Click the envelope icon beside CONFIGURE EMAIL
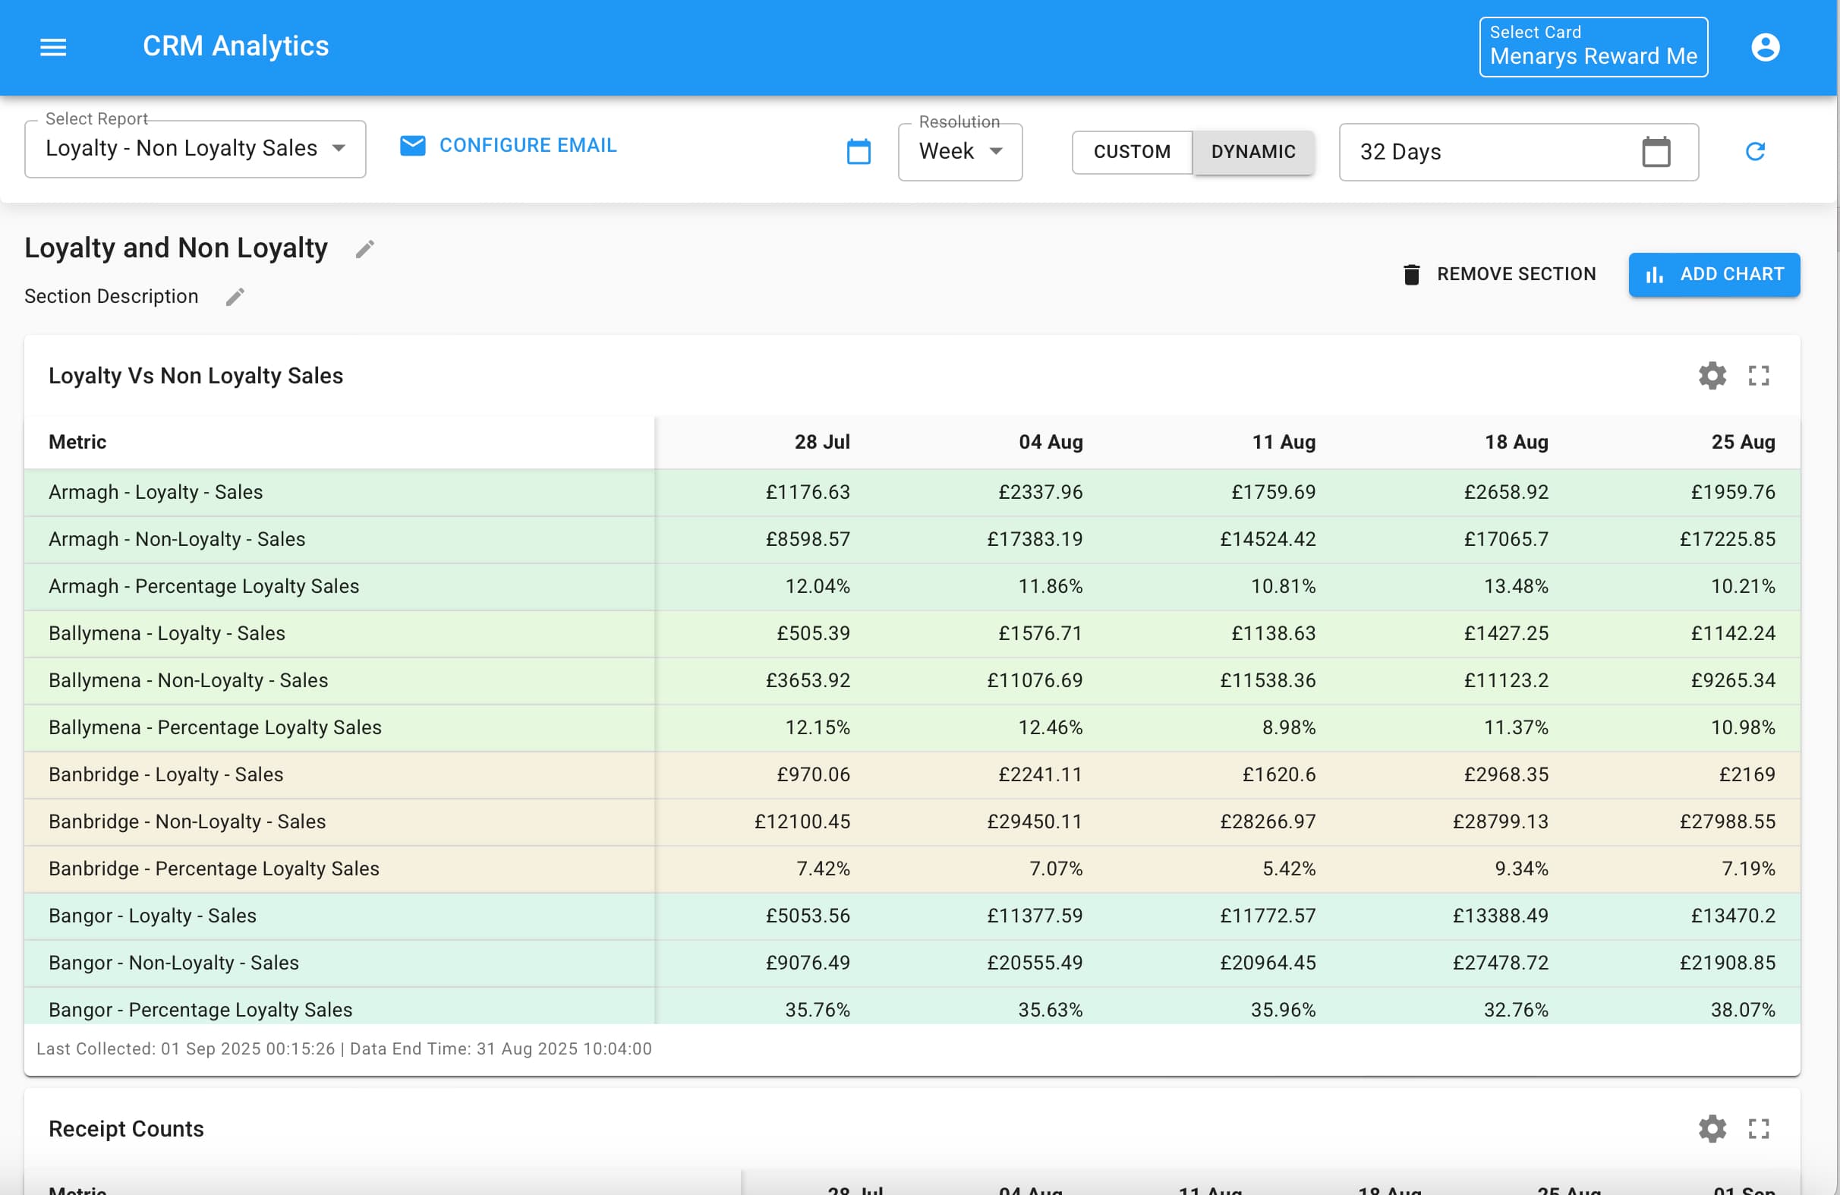Image resolution: width=1840 pixels, height=1195 pixels. [x=413, y=146]
